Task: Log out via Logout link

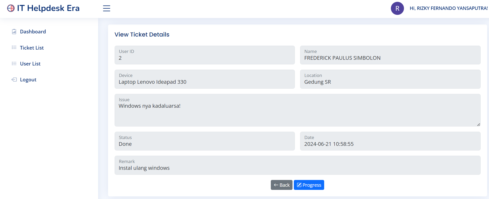Action: point(28,80)
